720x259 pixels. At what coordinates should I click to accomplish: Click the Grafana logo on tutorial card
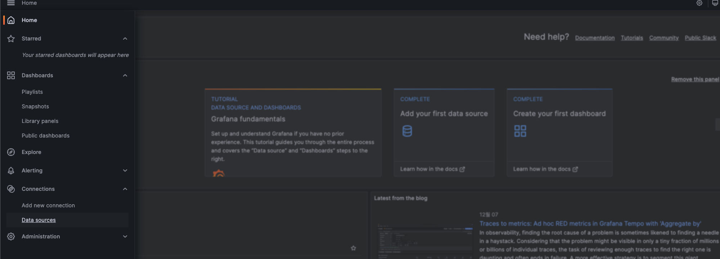point(219,173)
